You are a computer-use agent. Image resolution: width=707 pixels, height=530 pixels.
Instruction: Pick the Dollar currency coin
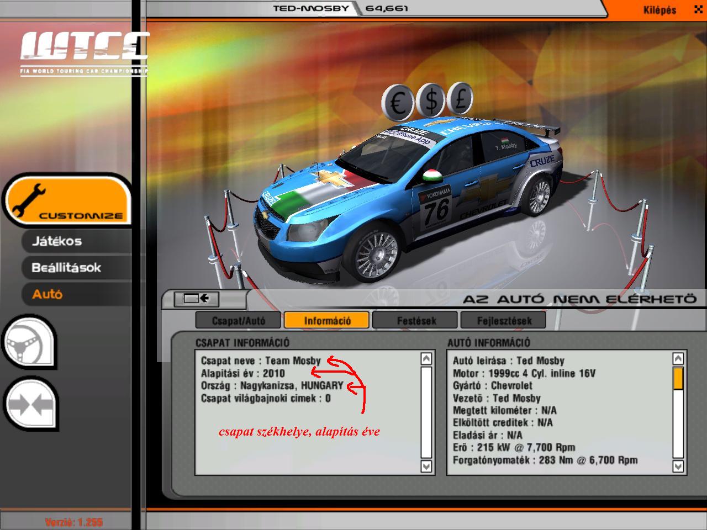[431, 100]
